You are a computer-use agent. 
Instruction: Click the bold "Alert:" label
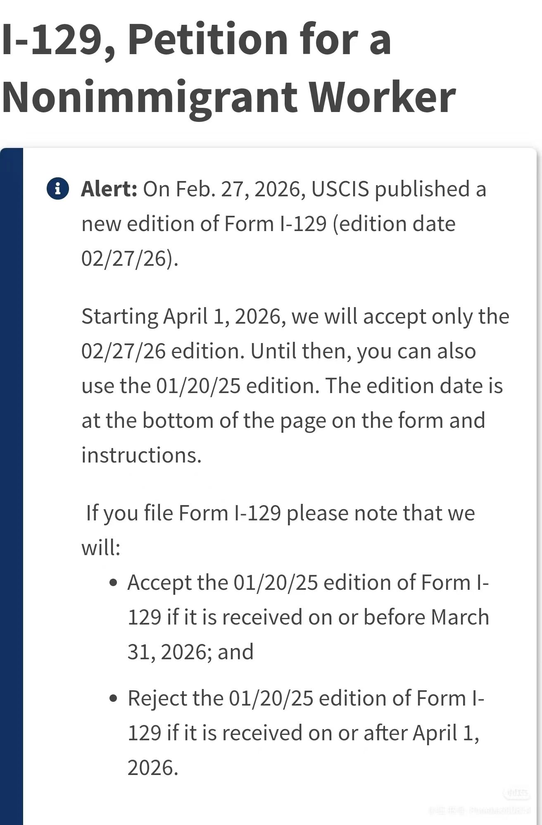point(109,189)
